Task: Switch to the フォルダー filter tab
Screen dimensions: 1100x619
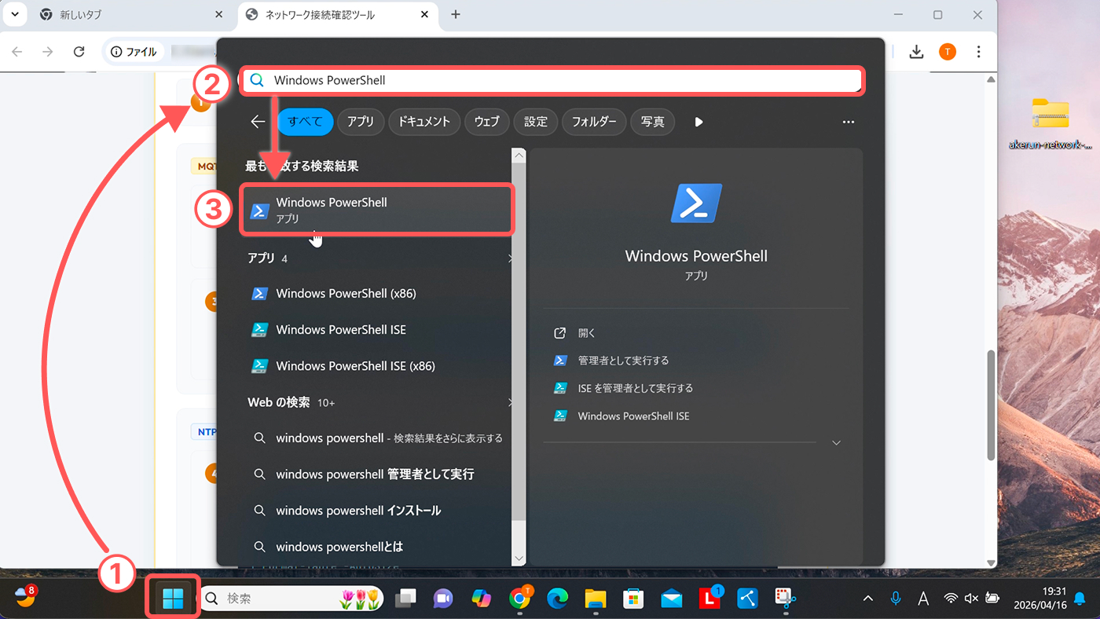Action: (x=595, y=122)
